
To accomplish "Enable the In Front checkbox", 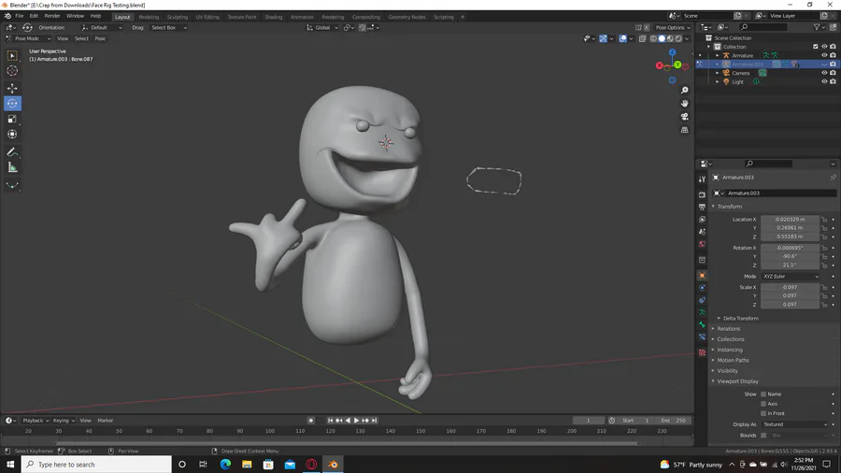I will (763, 413).
